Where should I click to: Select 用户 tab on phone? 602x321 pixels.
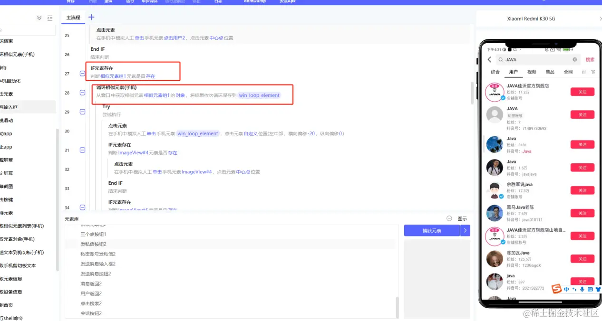pyautogui.click(x=514, y=72)
